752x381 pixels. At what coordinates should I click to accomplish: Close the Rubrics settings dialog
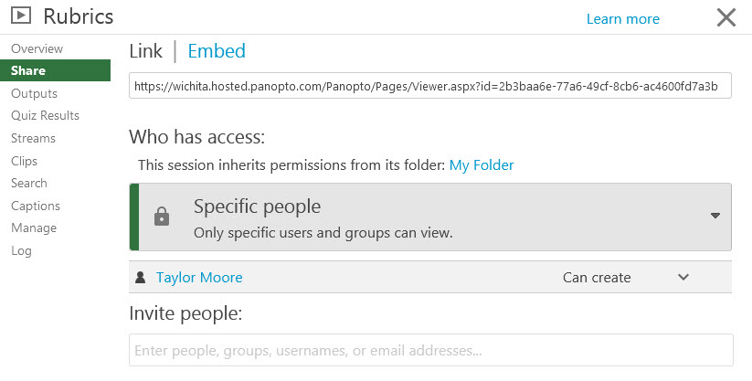click(x=726, y=17)
